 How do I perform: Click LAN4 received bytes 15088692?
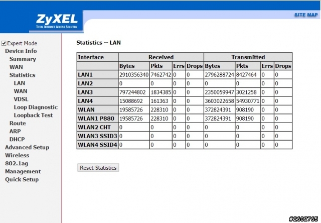pyautogui.click(x=131, y=101)
